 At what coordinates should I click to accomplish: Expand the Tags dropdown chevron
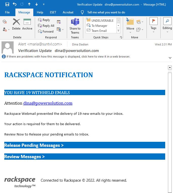[x=154, y=32]
